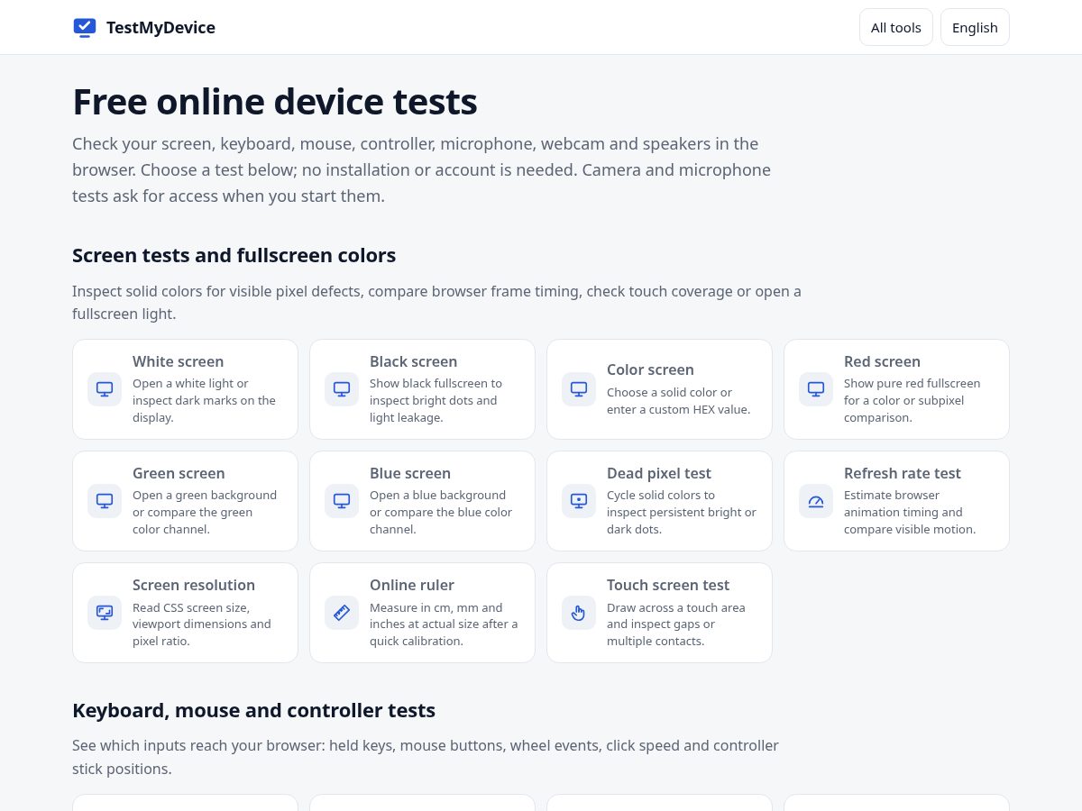Click the Black screen monitor icon
The height and width of the screenshot is (811, 1082).
point(342,389)
